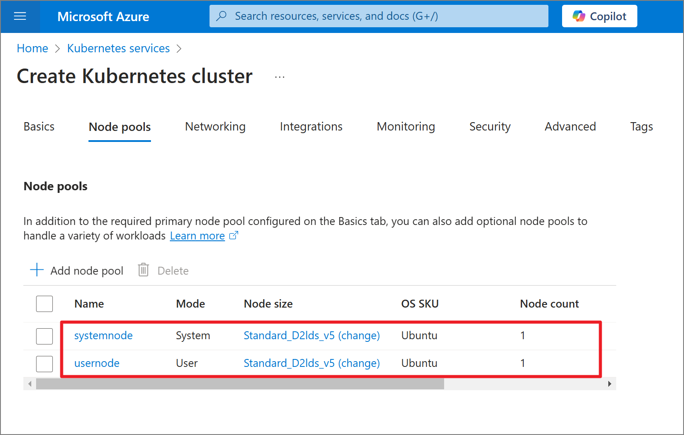Click Ubuntu in the usernode row
This screenshot has height=435, width=684.
click(419, 363)
